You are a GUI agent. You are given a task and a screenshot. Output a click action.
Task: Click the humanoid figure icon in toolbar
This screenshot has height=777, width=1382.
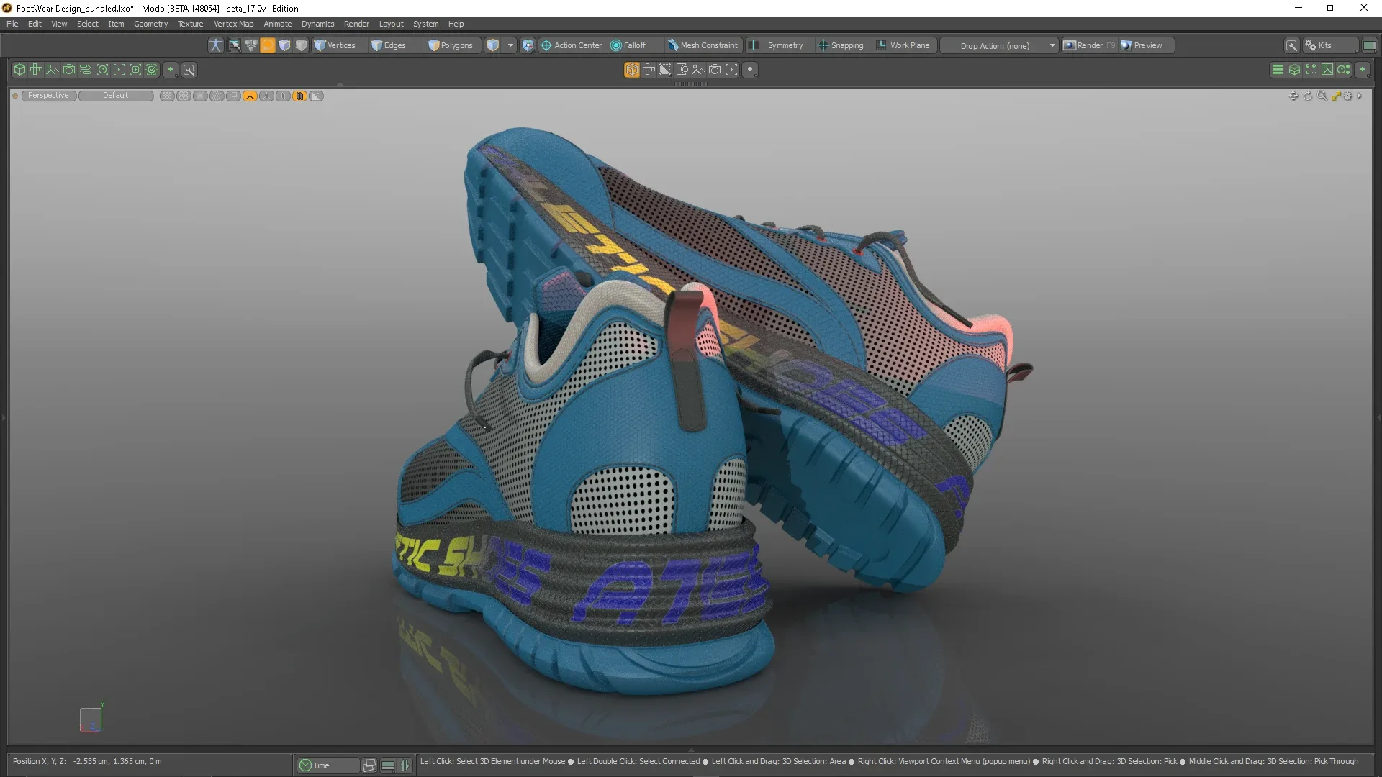[216, 45]
